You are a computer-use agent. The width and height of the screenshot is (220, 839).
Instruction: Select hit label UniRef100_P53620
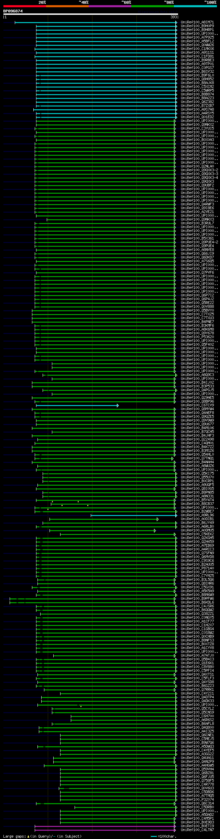point(197,337)
